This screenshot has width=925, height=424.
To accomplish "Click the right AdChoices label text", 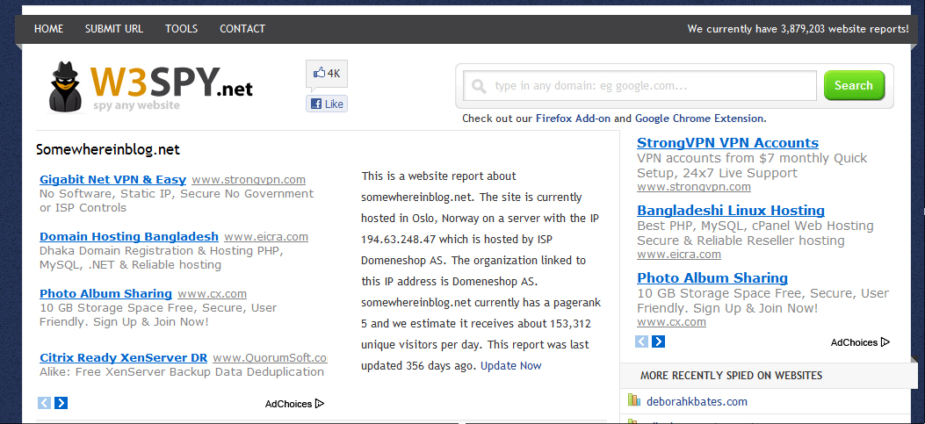I will pos(854,342).
